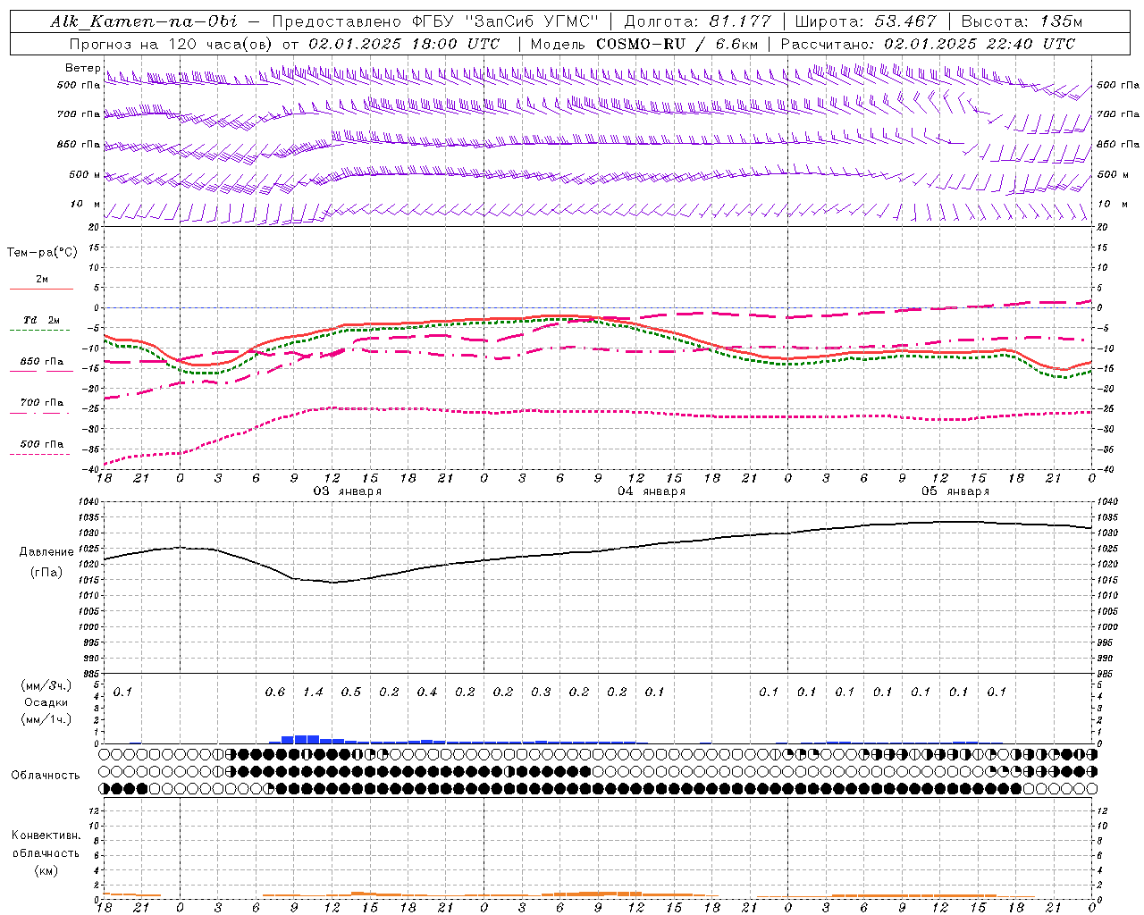
Task: Click the 0.6 precipitation value
Action: (275, 693)
